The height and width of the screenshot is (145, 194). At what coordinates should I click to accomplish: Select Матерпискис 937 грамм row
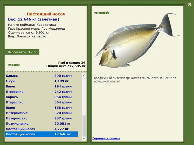pos(42,118)
